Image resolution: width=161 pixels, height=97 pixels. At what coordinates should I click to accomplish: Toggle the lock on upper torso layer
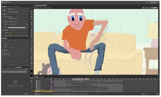(x=51, y=90)
